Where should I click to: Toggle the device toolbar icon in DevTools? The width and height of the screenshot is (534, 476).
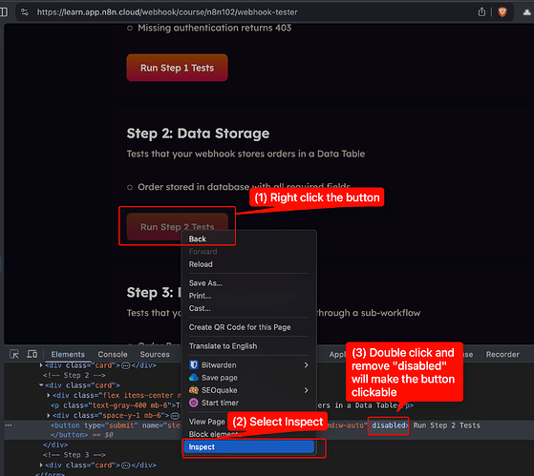tap(32, 354)
